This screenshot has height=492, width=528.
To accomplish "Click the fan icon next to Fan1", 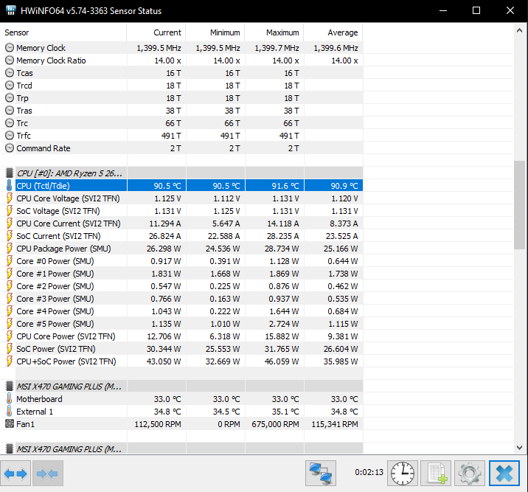I will [x=10, y=424].
